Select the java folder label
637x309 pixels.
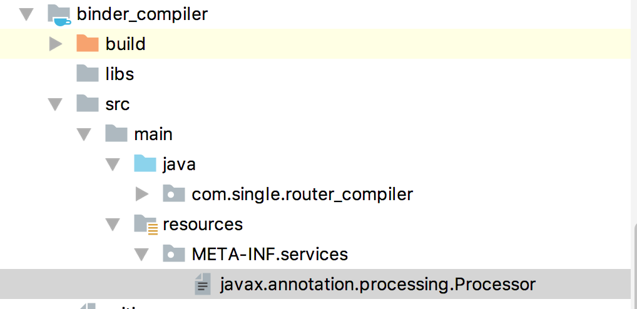[x=179, y=164]
